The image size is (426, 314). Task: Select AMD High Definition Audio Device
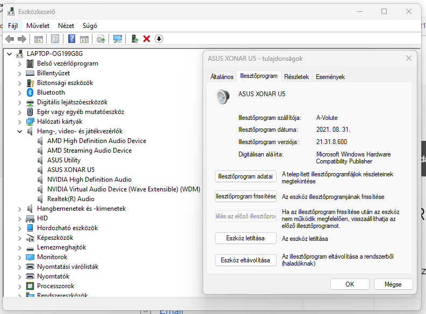97,141
